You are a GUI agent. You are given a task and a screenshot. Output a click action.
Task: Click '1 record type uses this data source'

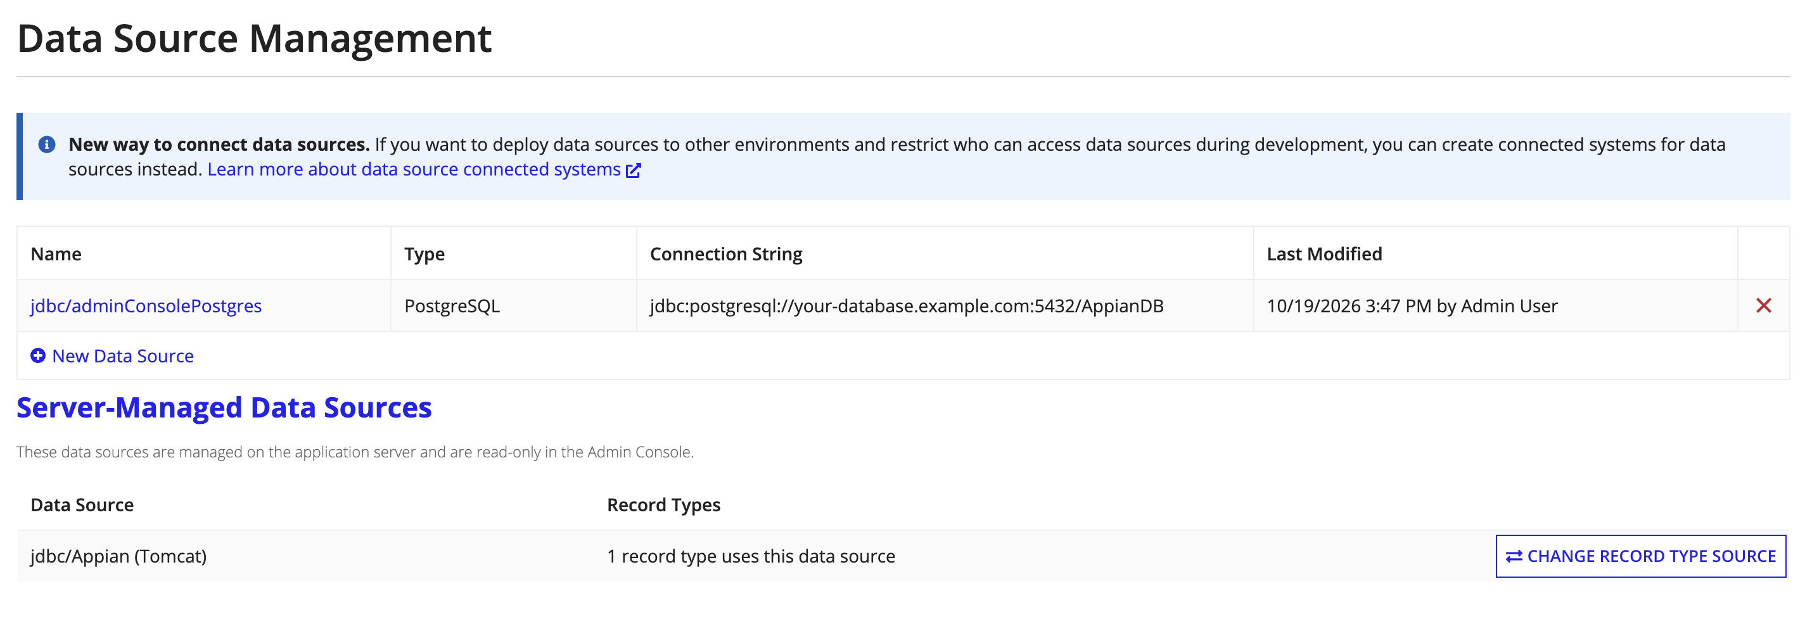point(751,556)
